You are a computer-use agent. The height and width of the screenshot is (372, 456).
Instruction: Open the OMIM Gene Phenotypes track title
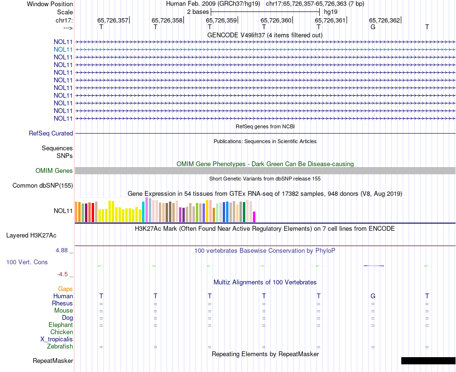click(265, 164)
